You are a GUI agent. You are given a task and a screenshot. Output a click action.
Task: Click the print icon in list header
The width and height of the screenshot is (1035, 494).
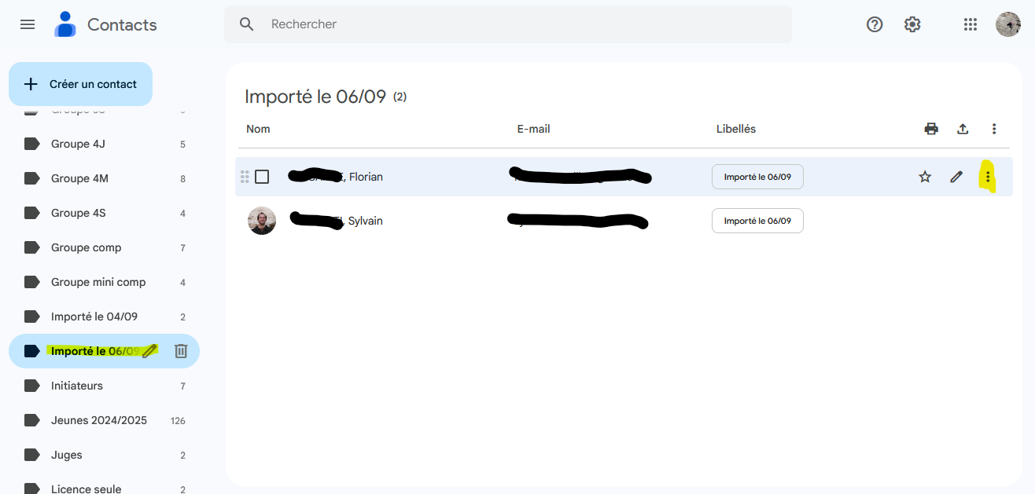pos(931,129)
